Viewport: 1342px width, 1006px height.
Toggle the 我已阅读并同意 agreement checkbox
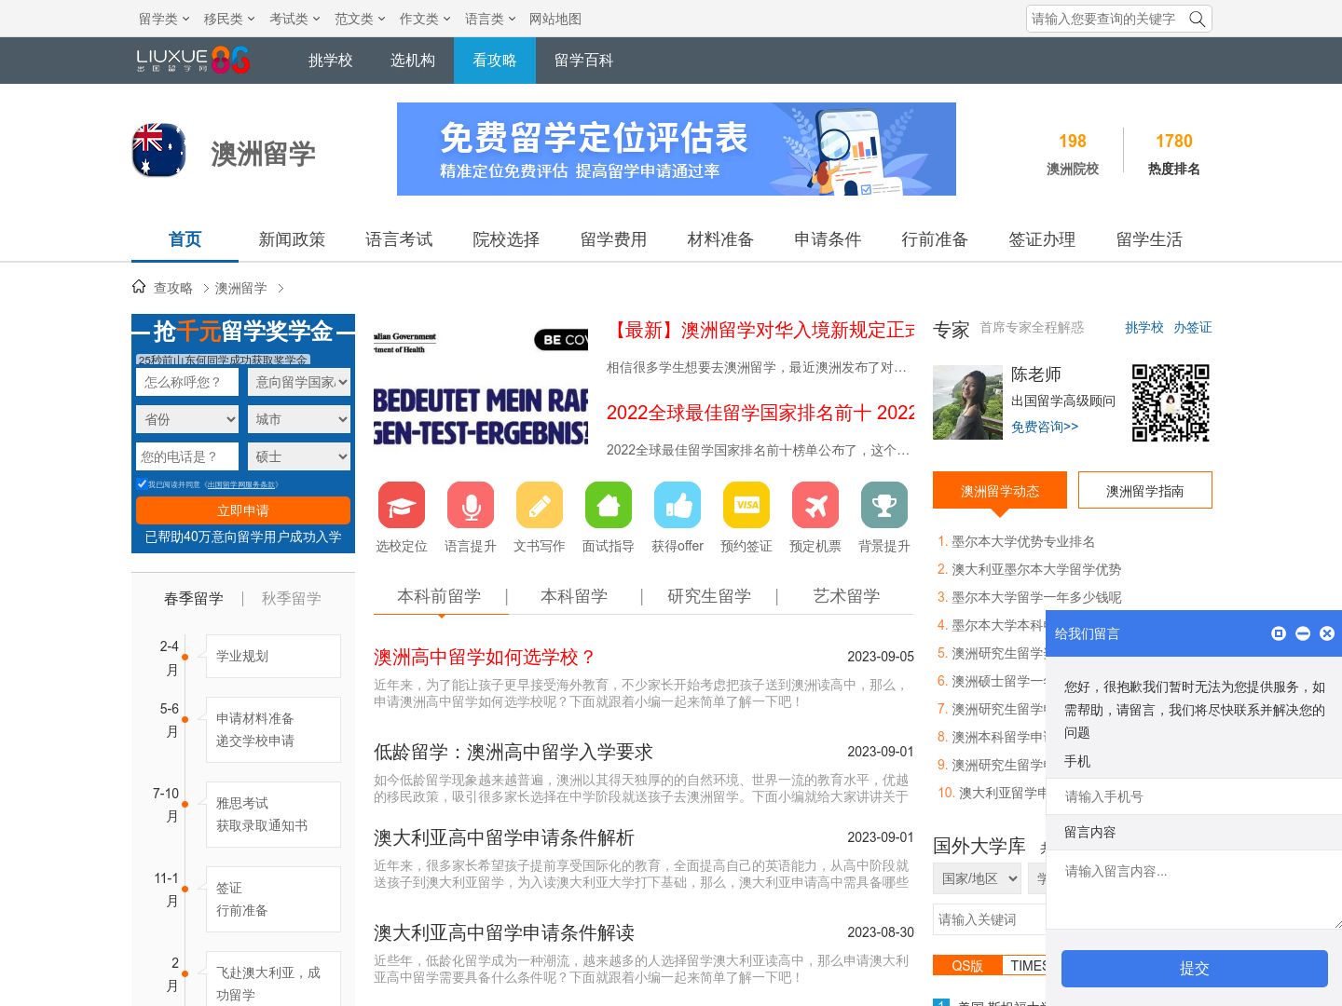tap(142, 483)
